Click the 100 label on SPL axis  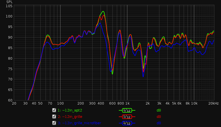click(9, 16)
